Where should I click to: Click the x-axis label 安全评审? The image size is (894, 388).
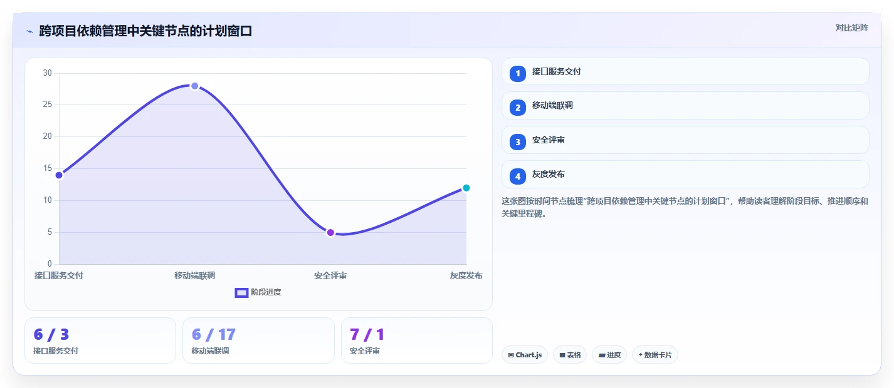(330, 275)
